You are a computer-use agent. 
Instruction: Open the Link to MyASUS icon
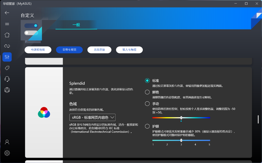pos(7,46)
